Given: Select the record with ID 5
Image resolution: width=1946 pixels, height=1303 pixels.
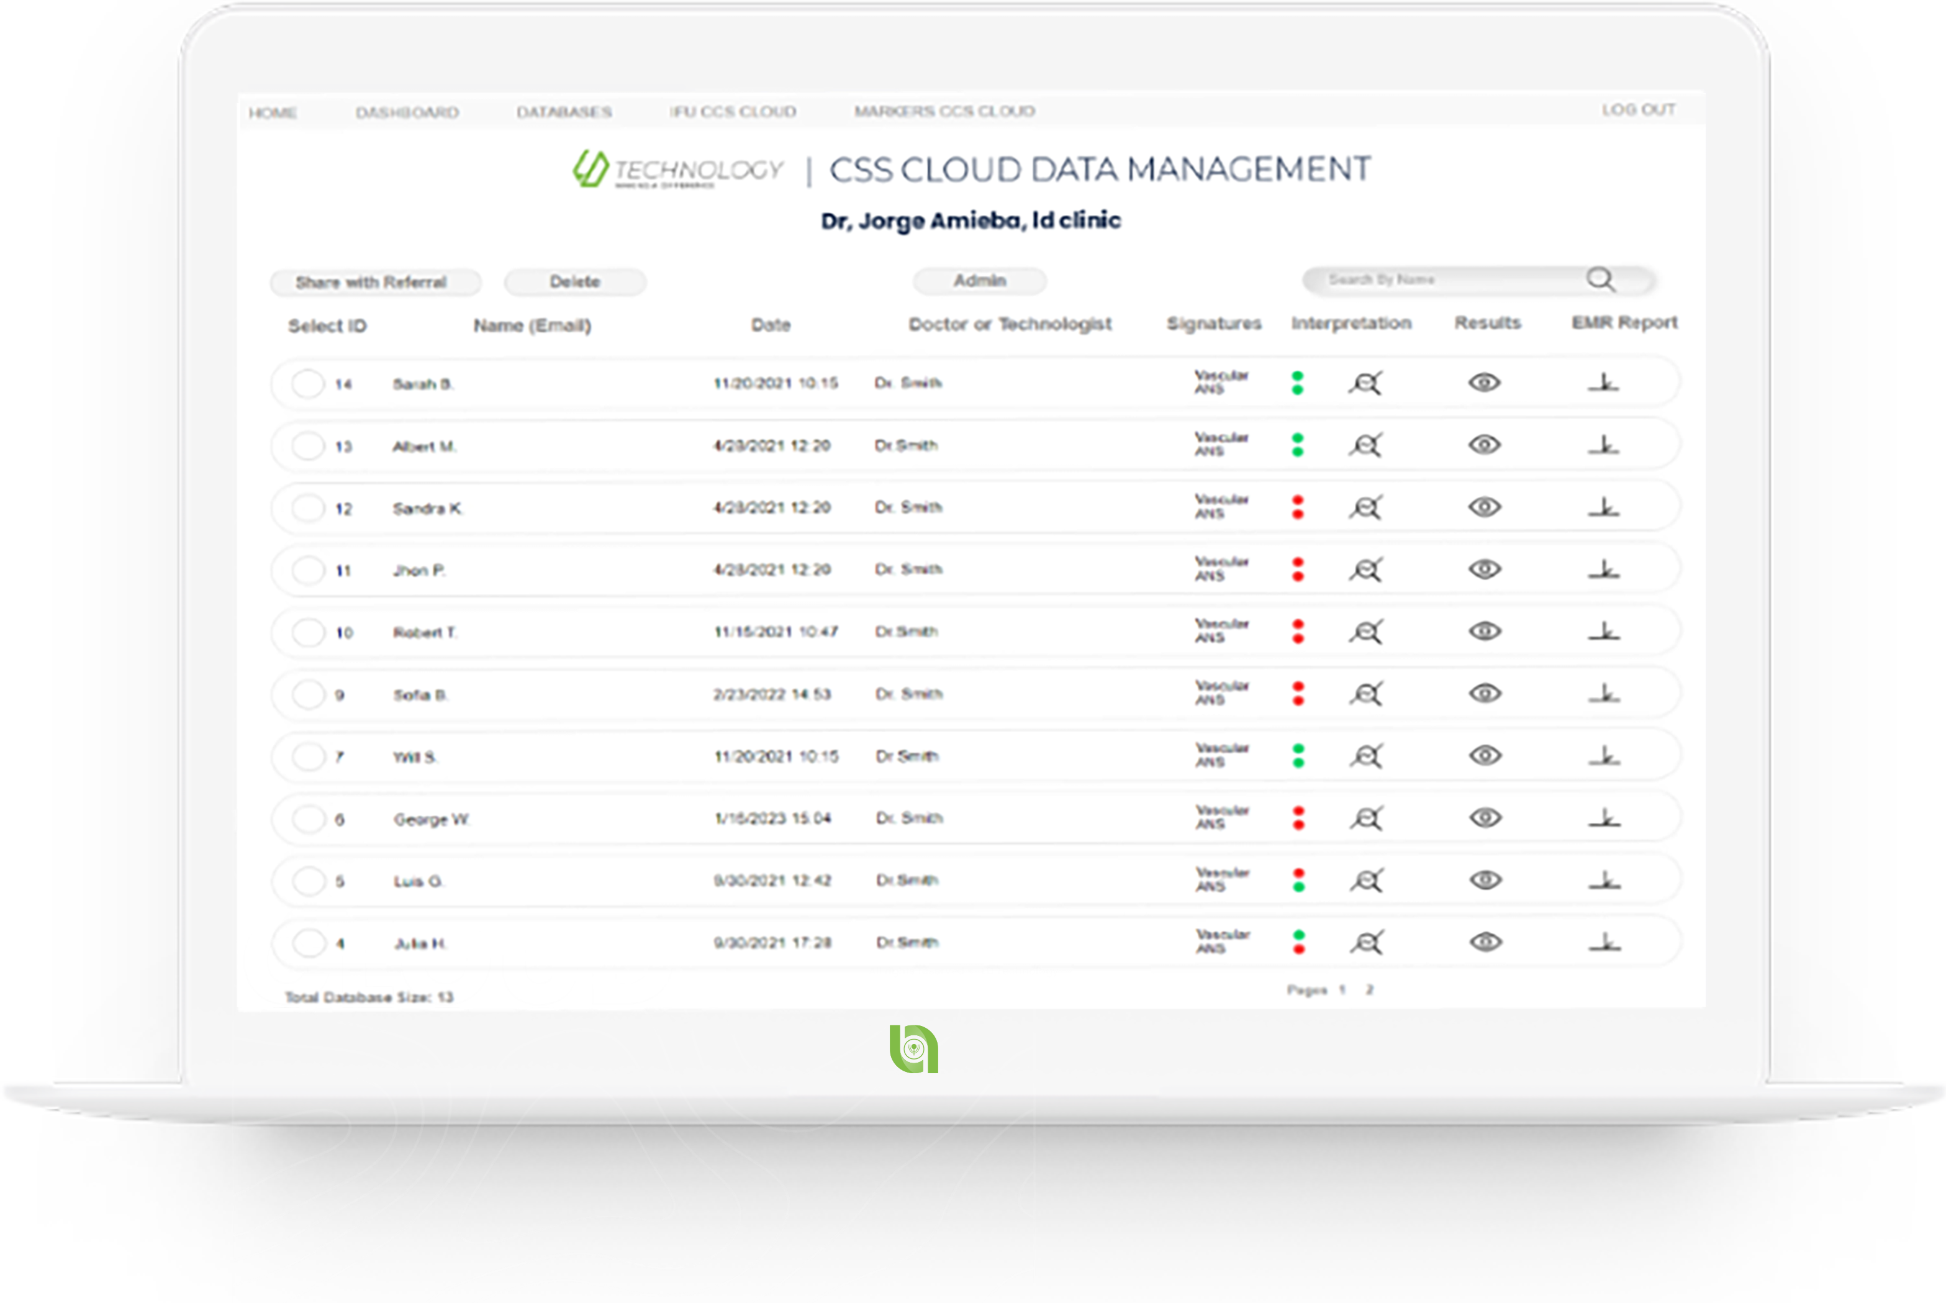Looking at the screenshot, I should (x=309, y=881).
